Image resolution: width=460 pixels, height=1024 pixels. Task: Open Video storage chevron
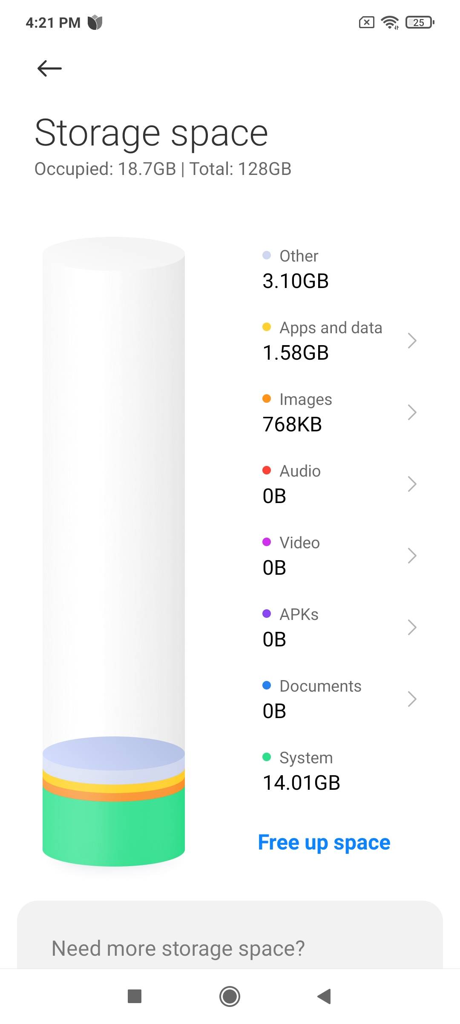pos(411,556)
